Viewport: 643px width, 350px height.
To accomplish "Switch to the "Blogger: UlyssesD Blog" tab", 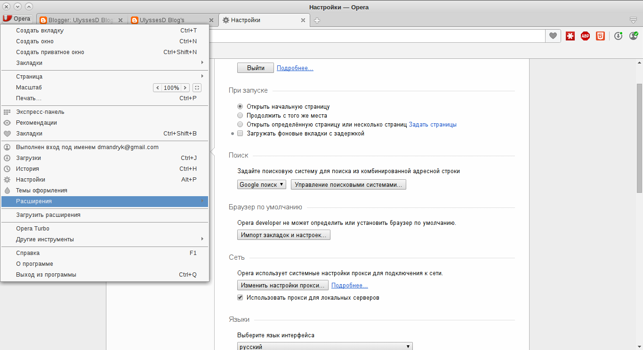I will 78,20.
